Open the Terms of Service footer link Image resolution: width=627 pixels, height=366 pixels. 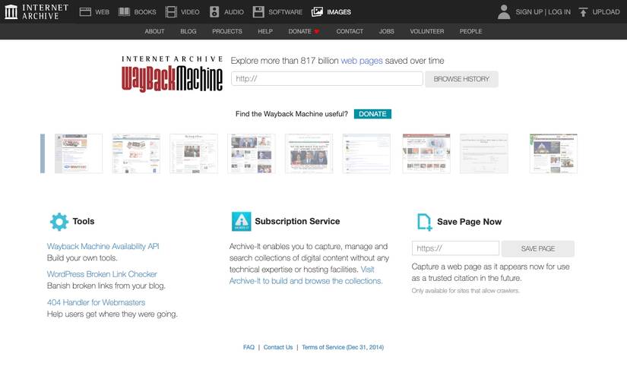pos(343,347)
